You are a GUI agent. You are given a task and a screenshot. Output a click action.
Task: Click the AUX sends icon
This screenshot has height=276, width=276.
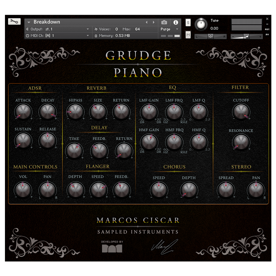[x=267, y=29]
